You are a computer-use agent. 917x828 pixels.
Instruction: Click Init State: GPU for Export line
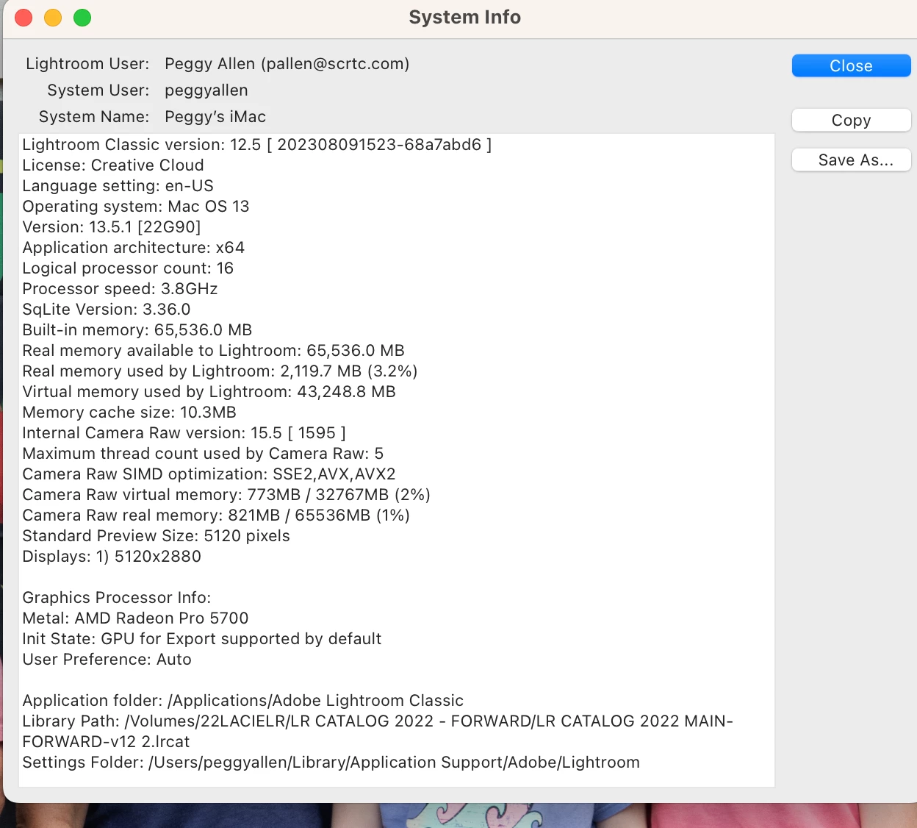(202, 639)
